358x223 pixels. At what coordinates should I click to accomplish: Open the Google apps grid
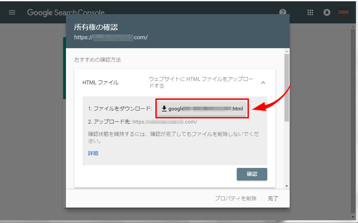[310, 12]
